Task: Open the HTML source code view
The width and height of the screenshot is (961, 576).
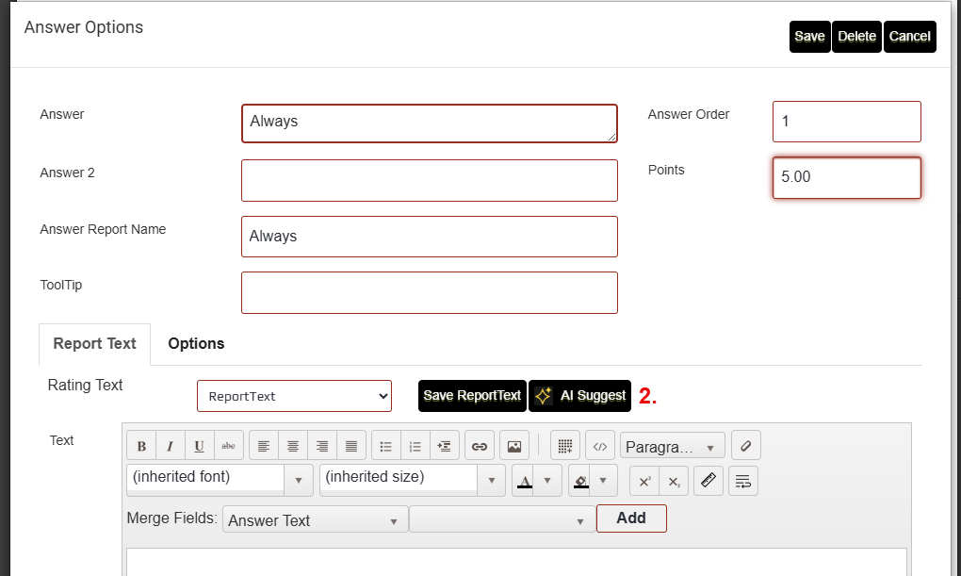Action: tap(600, 446)
